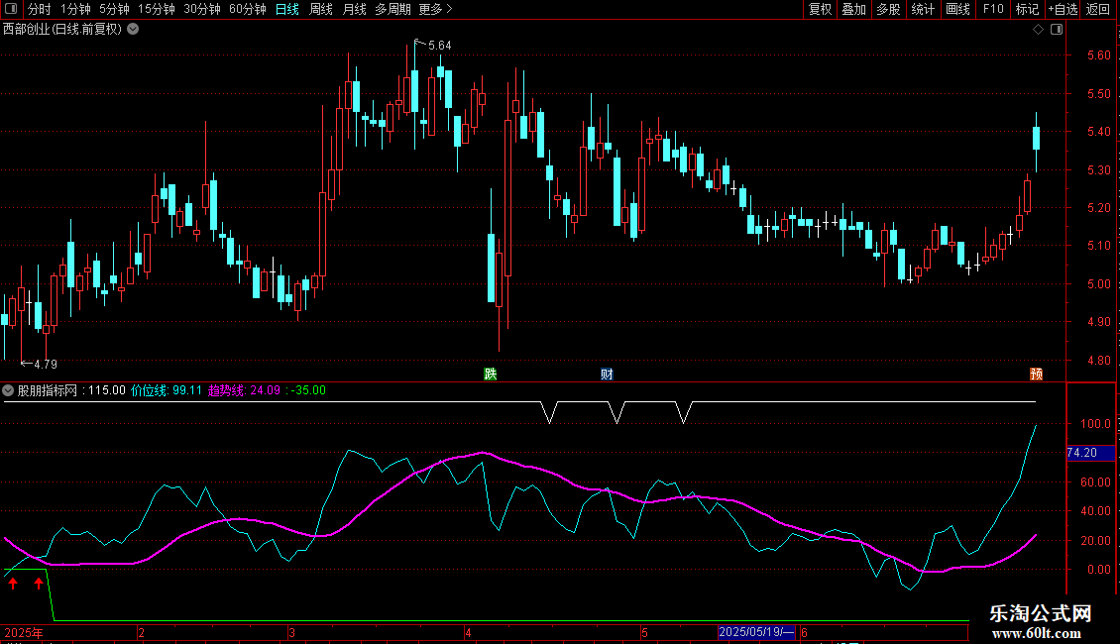Click the 价位线: 99.11 indicator label
Screen dimensions: 1120x644
167,390
